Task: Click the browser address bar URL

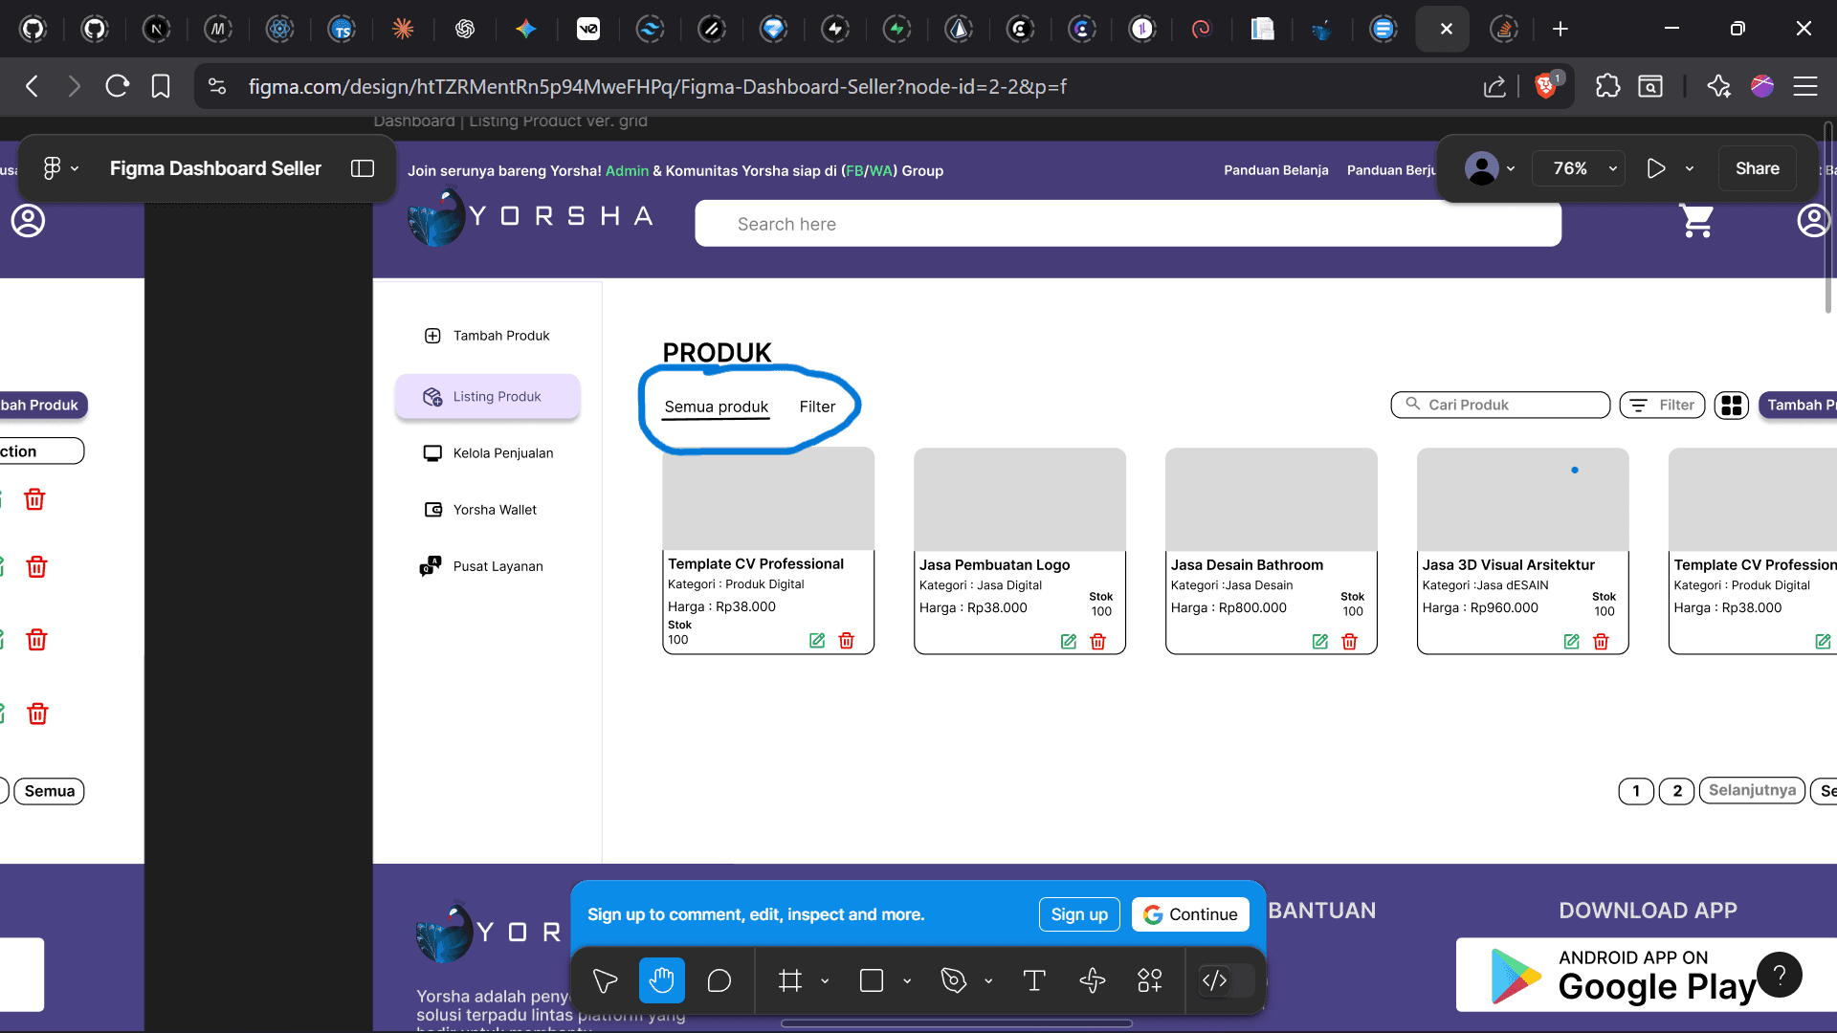Action: click(x=657, y=86)
